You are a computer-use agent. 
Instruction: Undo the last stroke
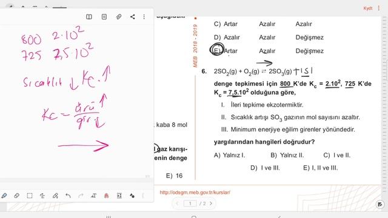click(x=68, y=196)
